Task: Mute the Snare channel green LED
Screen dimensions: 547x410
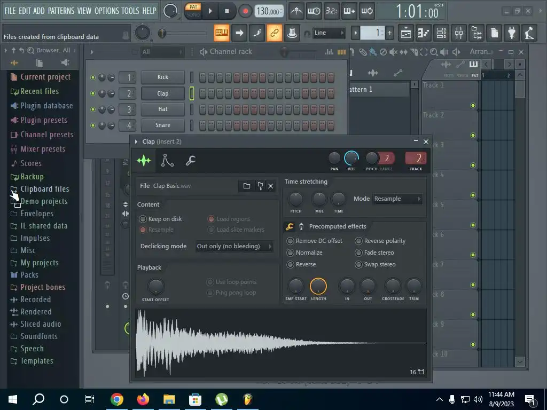Action: [x=93, y=125]
